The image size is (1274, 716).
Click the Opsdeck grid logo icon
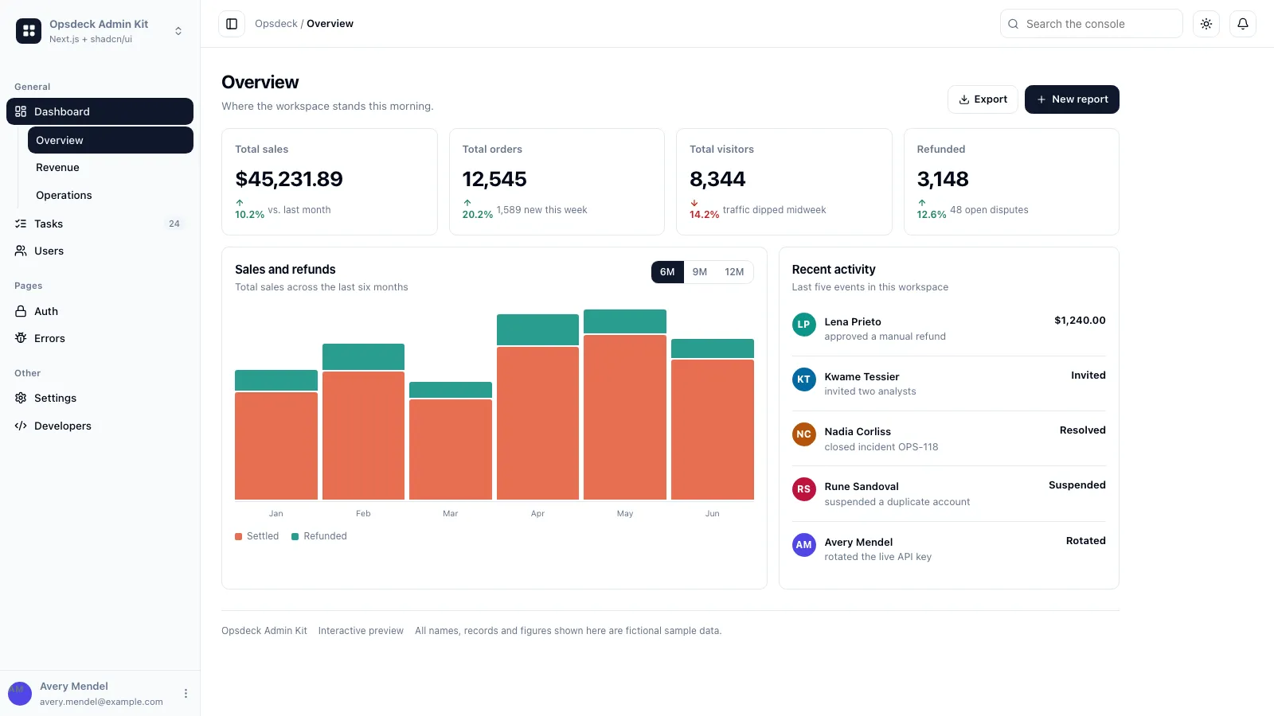(x=29, y=31)
